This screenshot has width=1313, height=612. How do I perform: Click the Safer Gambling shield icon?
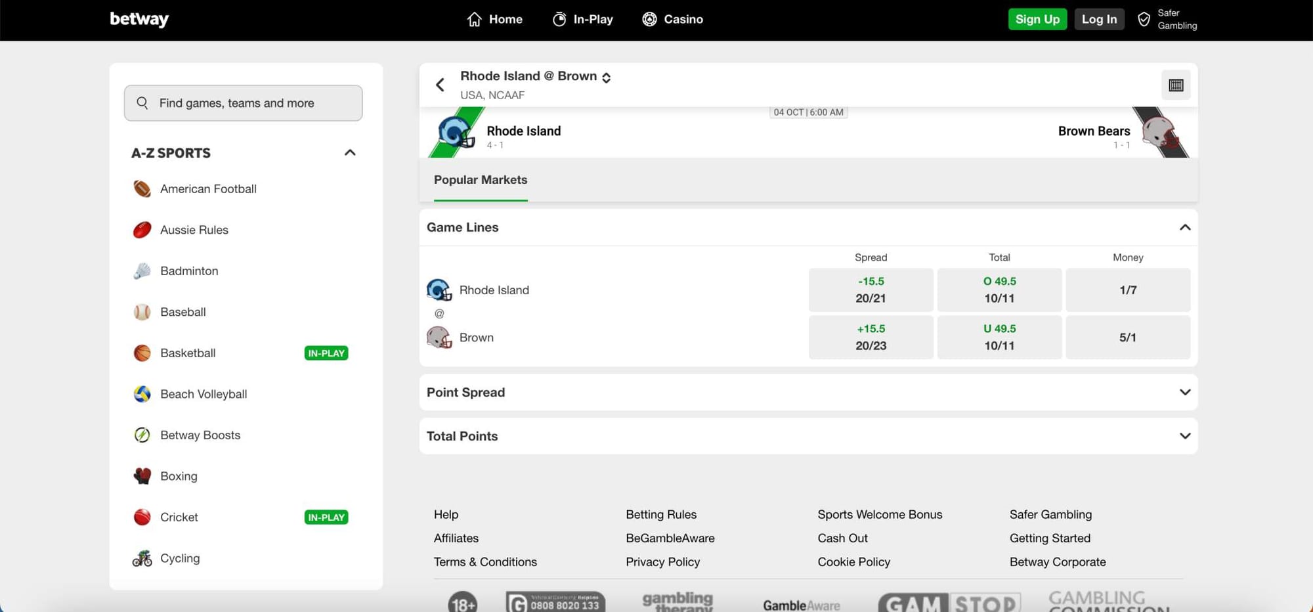pos(1144,20)
